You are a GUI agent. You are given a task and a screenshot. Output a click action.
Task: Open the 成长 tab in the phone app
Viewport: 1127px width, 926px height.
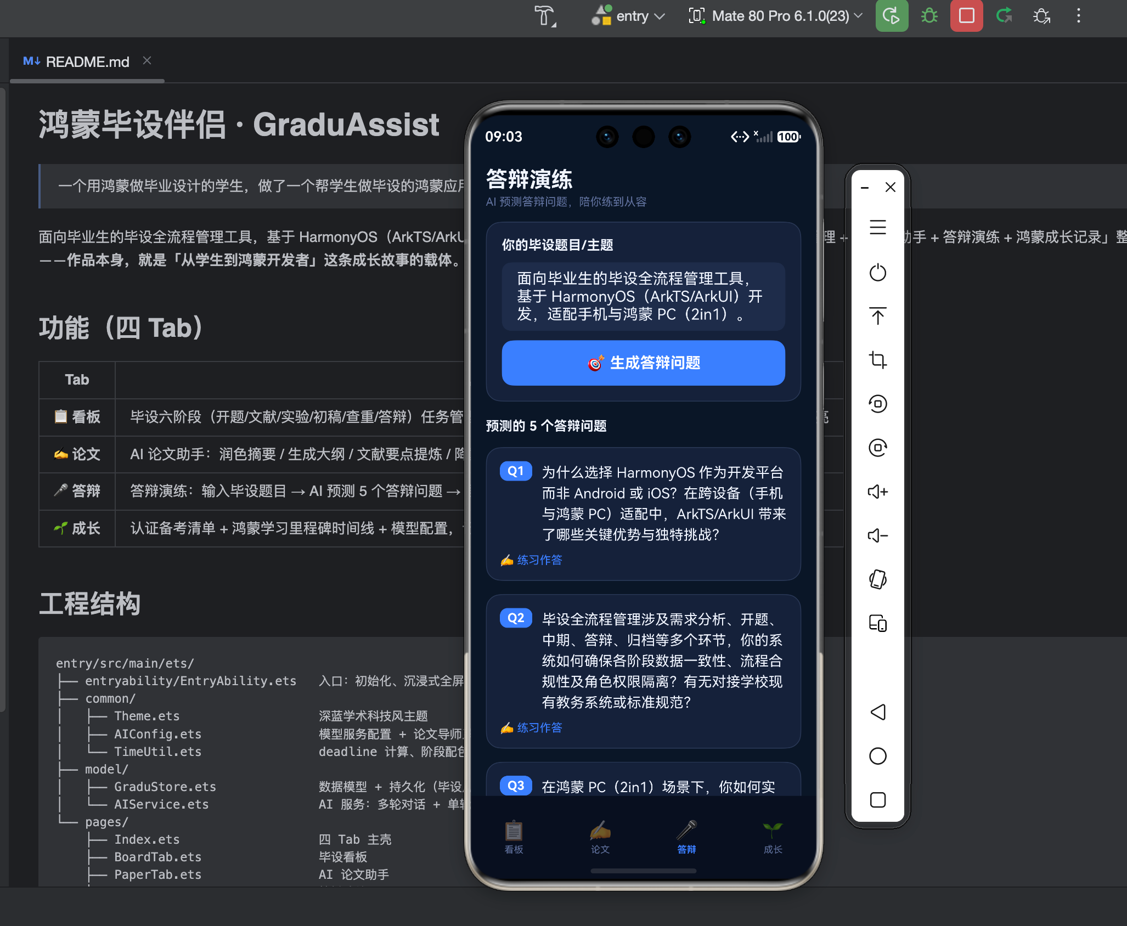pos(773,837)
